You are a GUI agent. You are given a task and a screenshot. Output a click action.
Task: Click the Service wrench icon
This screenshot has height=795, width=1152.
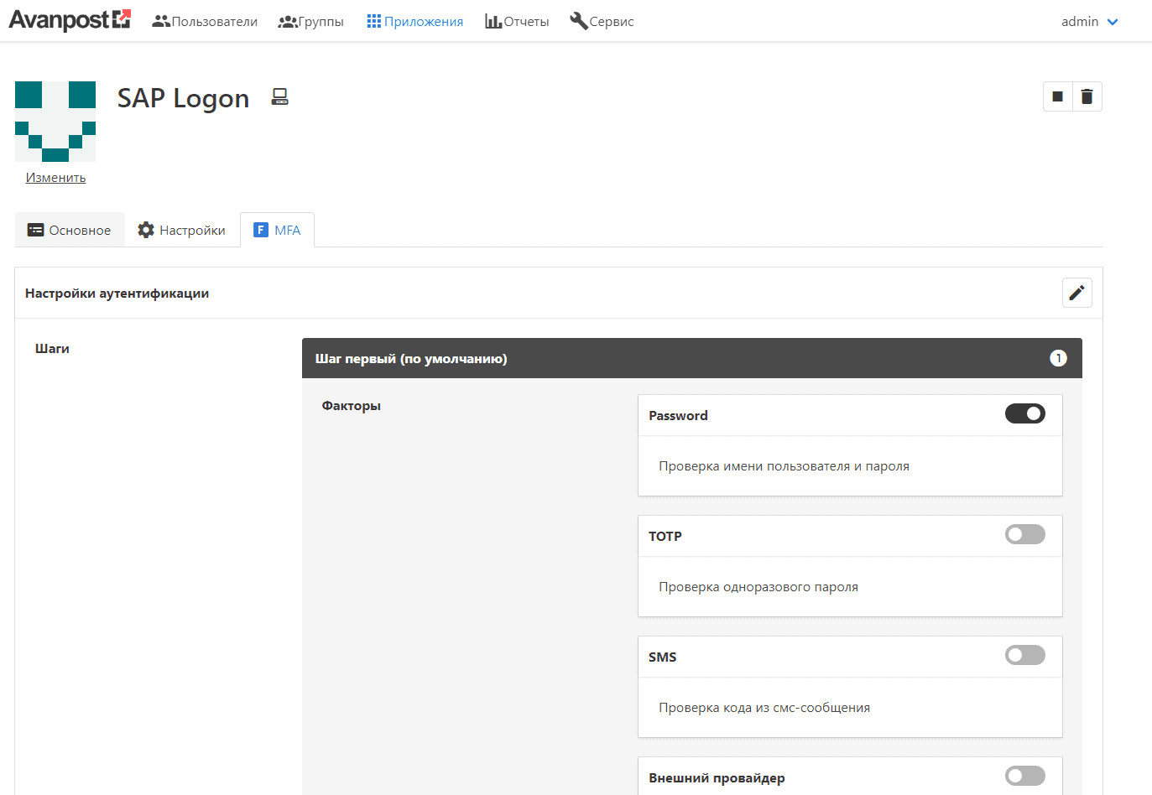coord(578,21)
